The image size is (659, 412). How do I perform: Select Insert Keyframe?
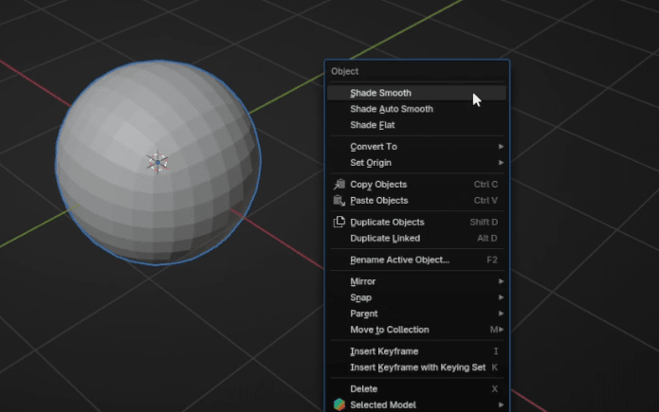point(383,351)
